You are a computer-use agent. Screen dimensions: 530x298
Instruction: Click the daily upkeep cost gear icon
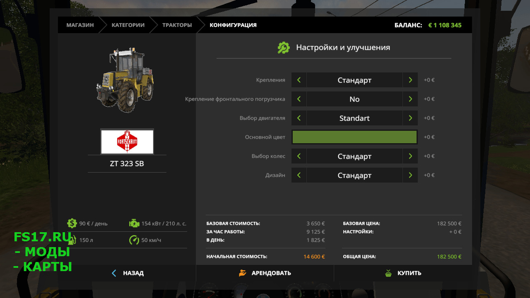[72, 223]
